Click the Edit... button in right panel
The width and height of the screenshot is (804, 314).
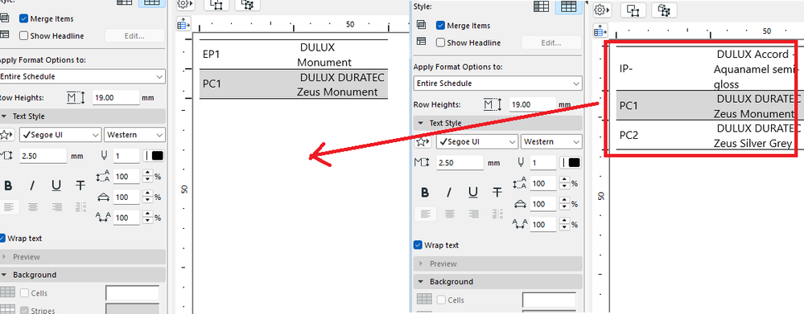click(552, 43)
